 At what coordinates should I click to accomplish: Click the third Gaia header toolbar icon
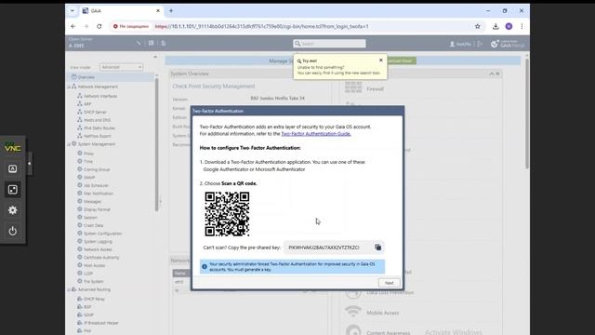tap(164, 43)
